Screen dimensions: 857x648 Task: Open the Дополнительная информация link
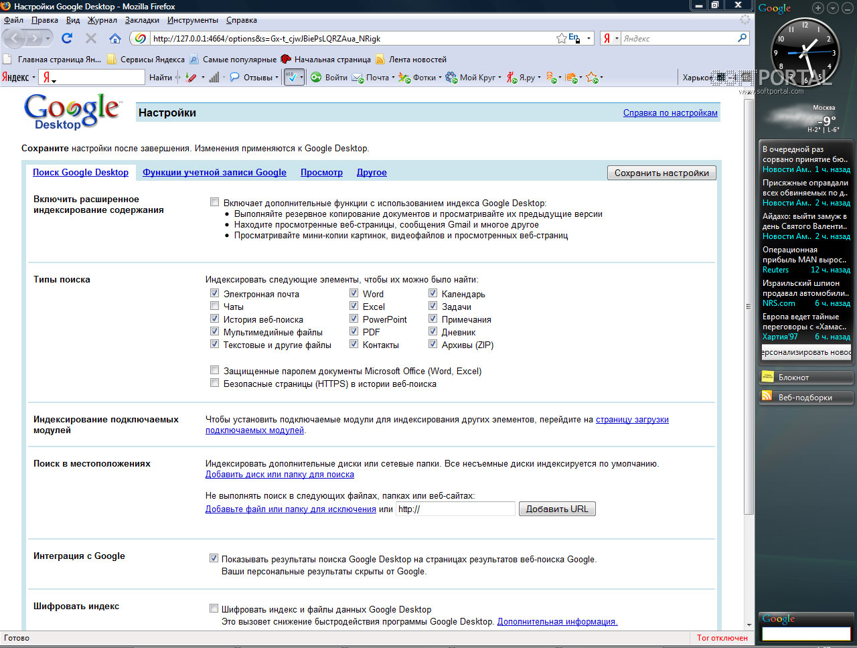pyautogui.click(x=557, y=621)
